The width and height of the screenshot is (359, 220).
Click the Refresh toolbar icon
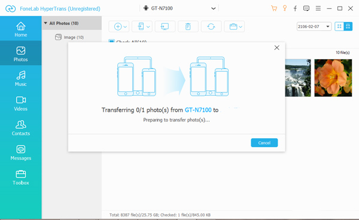211,26
